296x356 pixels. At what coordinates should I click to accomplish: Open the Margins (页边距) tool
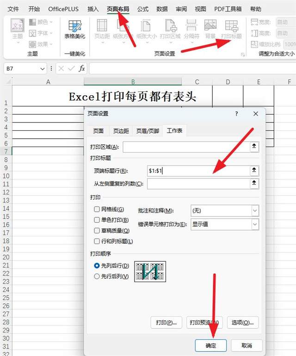click(x=102, y=31)
